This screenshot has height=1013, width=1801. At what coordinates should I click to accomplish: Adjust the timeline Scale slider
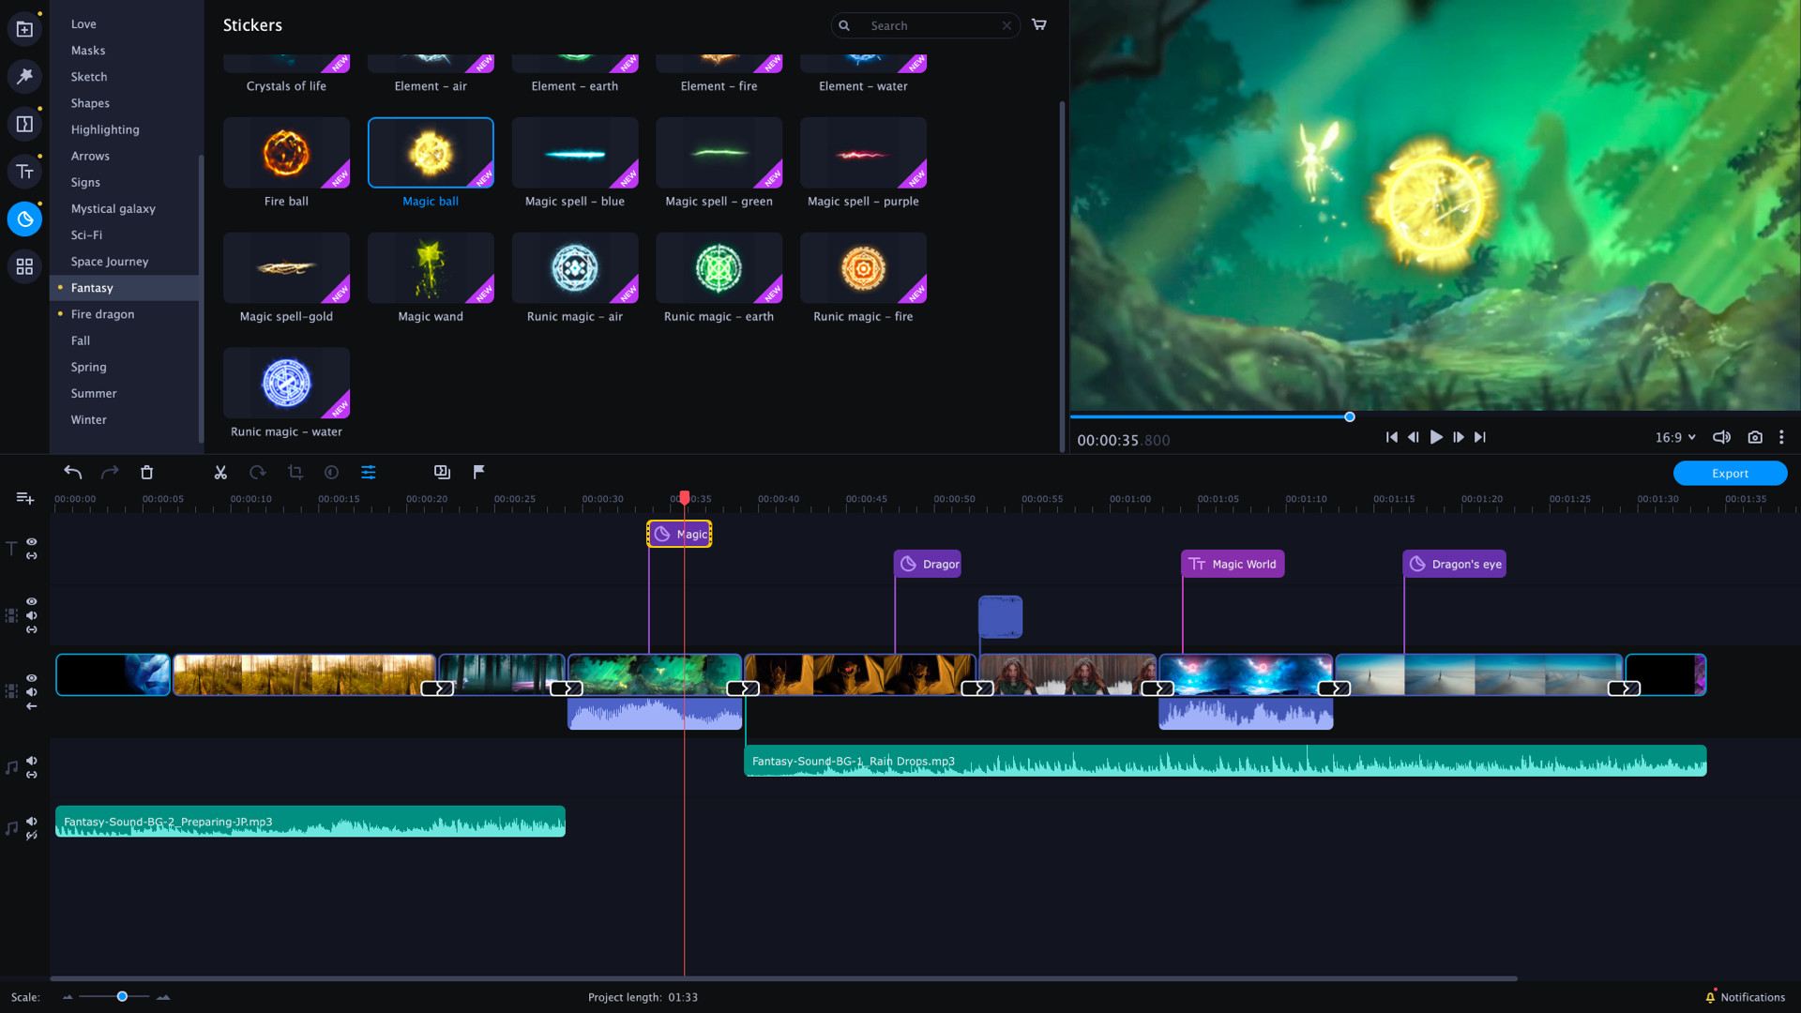(121, 997)
